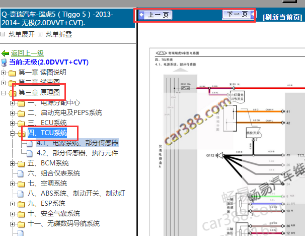This screenshot has width=305, height=236.
Task: Click 返回上一级 link to go back
Action: click(x=27, y=53)
